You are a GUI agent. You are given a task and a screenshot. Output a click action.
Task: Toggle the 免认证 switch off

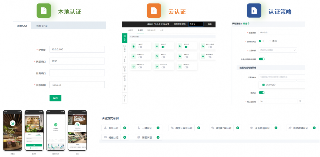262,93
